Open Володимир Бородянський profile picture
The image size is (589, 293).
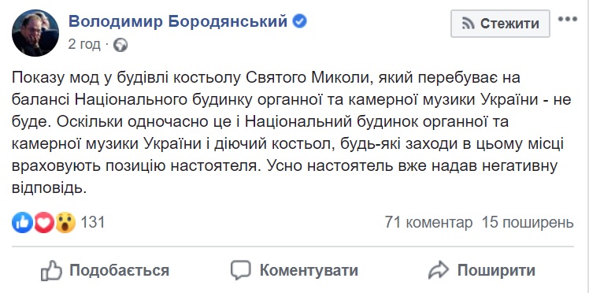(35, 33)
